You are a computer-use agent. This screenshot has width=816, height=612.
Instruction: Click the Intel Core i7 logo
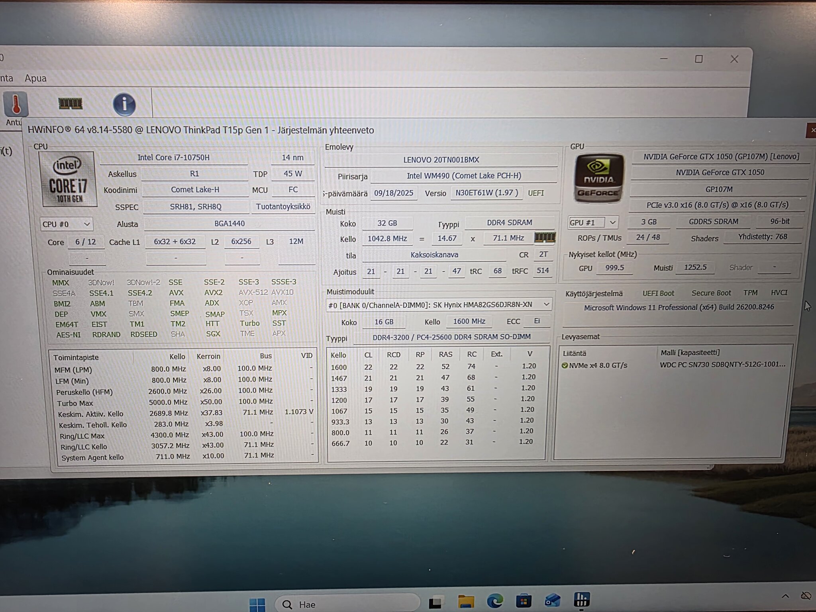[x=69, y=179]
